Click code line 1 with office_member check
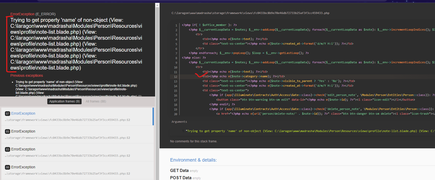The image size is (435, 180). (209, 25)
